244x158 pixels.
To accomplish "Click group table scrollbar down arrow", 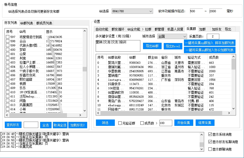I will coord(233,109).
